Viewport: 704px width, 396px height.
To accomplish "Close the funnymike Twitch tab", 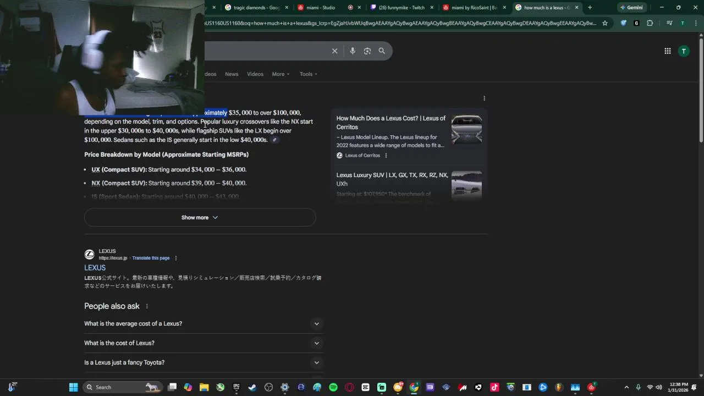I will [432, 8].
